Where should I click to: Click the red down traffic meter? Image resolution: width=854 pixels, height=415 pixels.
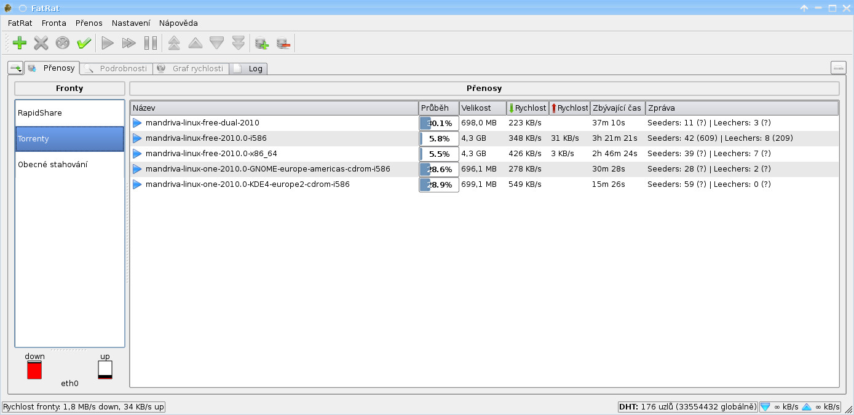point(34,370)
